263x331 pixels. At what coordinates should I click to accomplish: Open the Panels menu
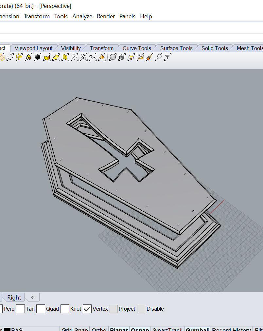click(127, 16)
